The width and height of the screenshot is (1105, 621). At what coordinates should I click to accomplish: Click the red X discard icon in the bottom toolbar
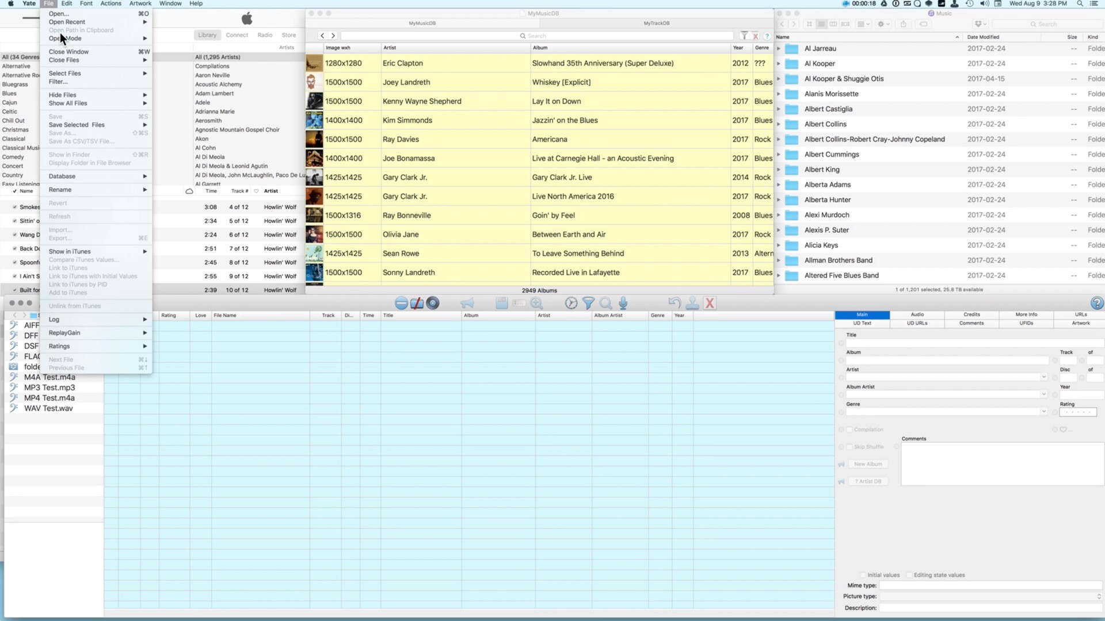pos(710,303)
